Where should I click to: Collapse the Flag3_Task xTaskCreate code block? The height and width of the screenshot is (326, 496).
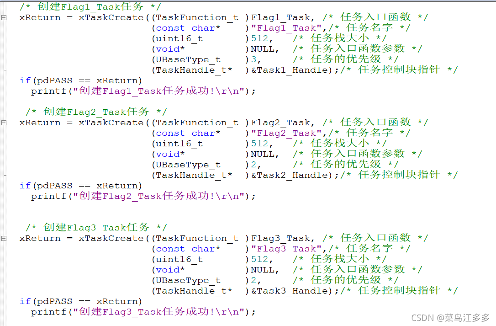[4, 239]
